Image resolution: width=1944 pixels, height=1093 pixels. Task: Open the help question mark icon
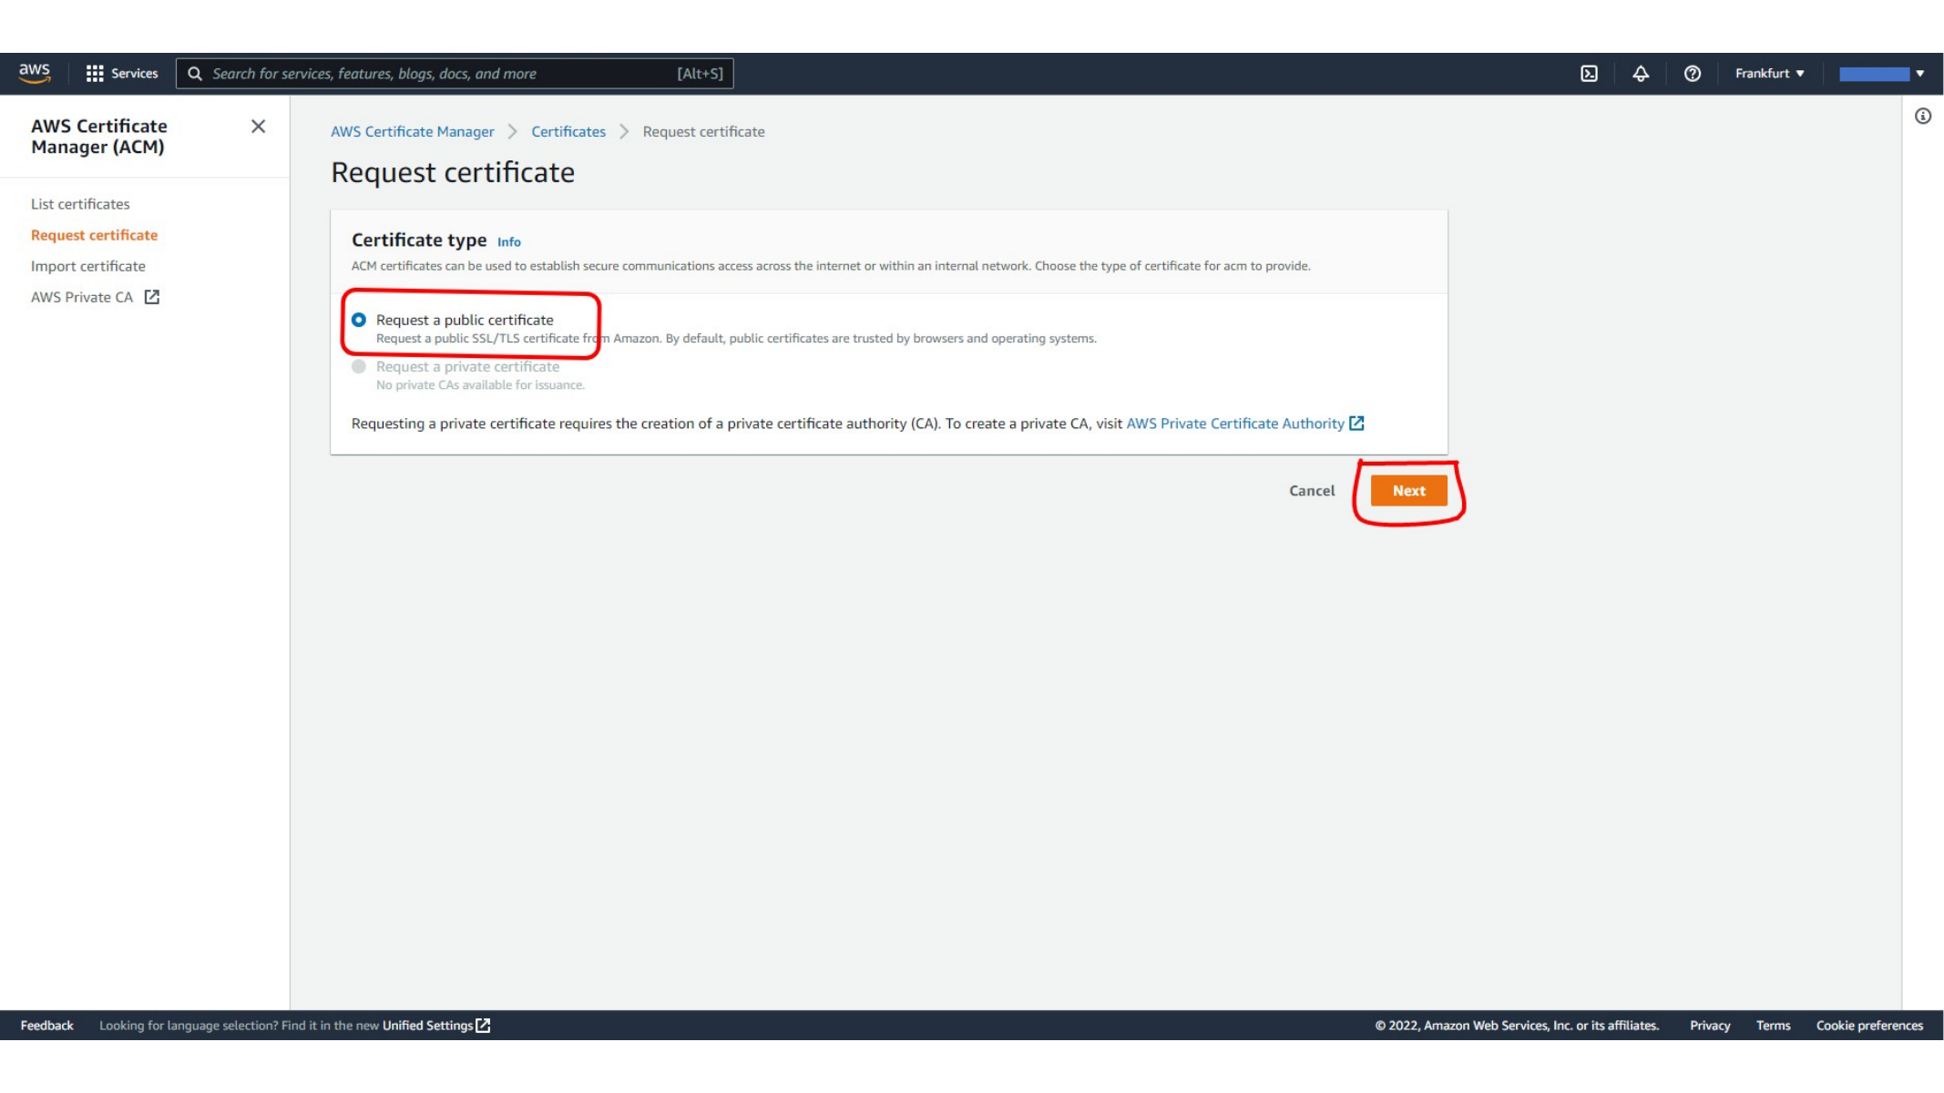click(x=1693, y=74)
